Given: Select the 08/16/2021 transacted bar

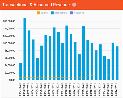Looking at the screenshot, I should click(84, 53).
